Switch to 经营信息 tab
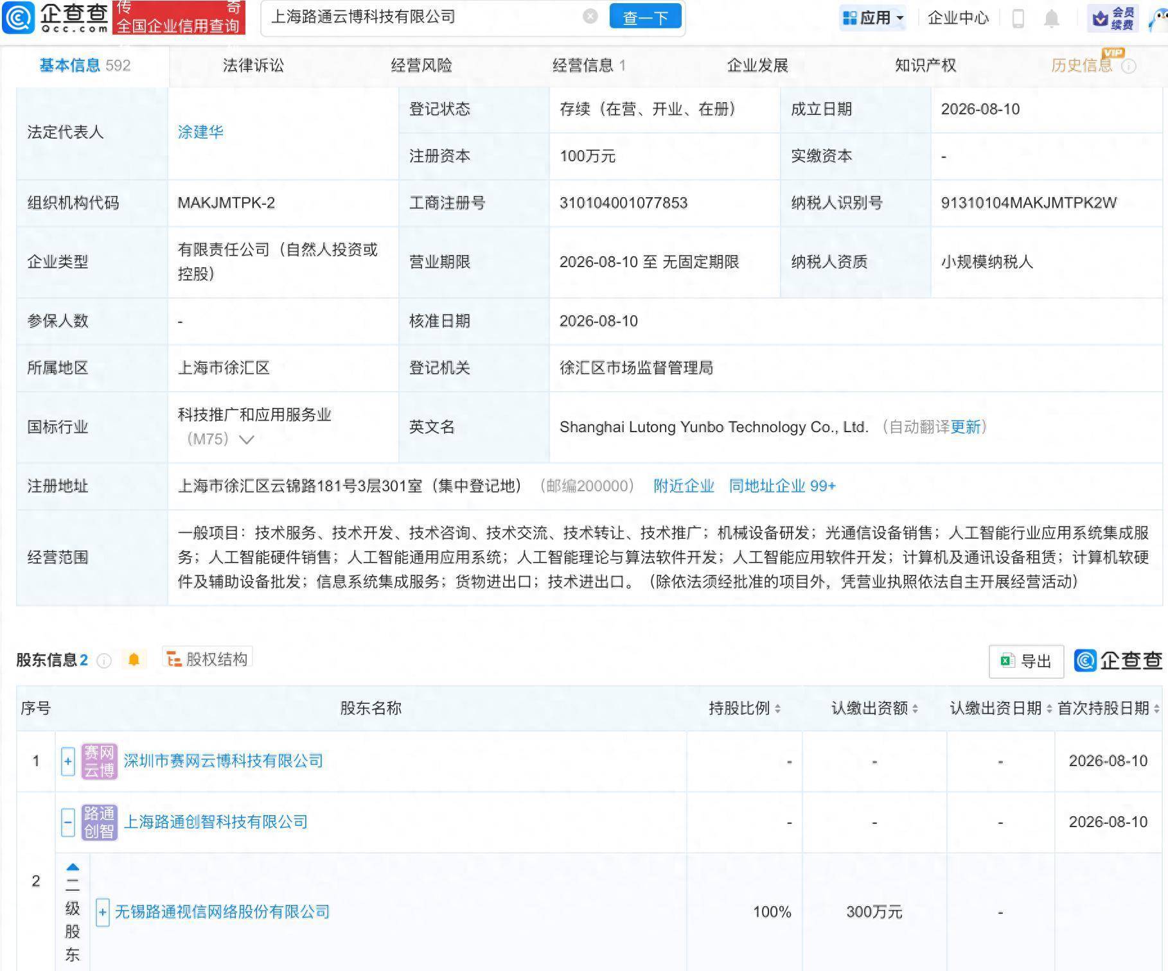 click(589, 66)
